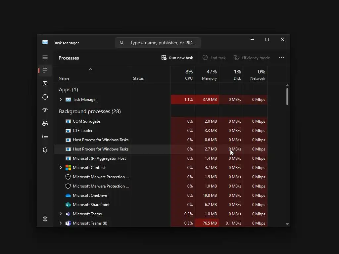Expand the Microsoft Content process group
The image size is (339, 254).
point(61,168)
